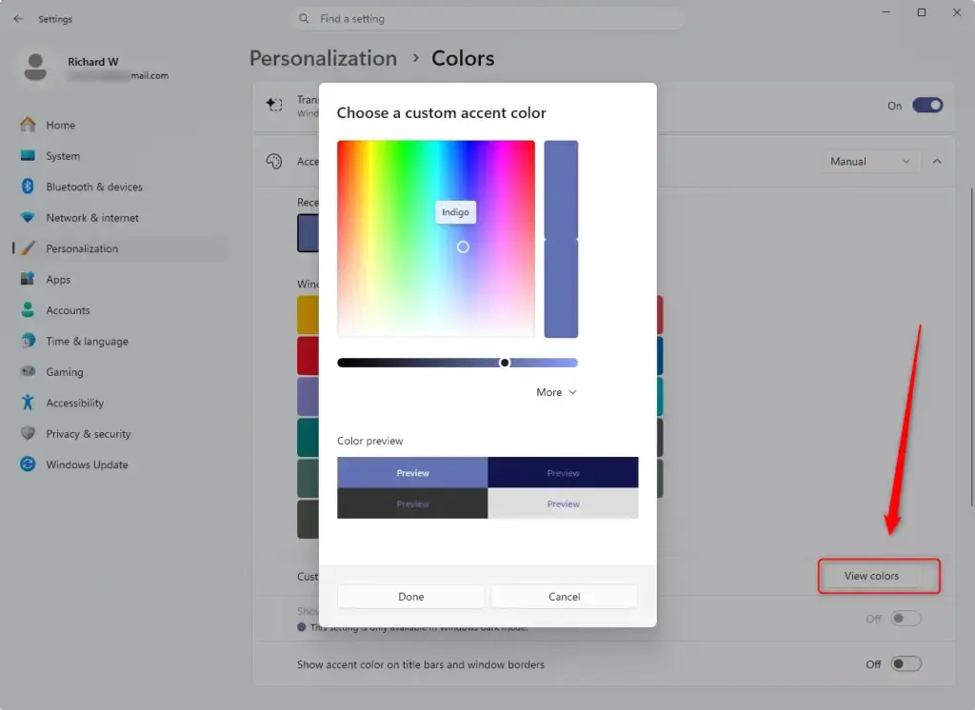
Task: Click the Bluetooth icon in sidebar
Action: pos(28,186)
